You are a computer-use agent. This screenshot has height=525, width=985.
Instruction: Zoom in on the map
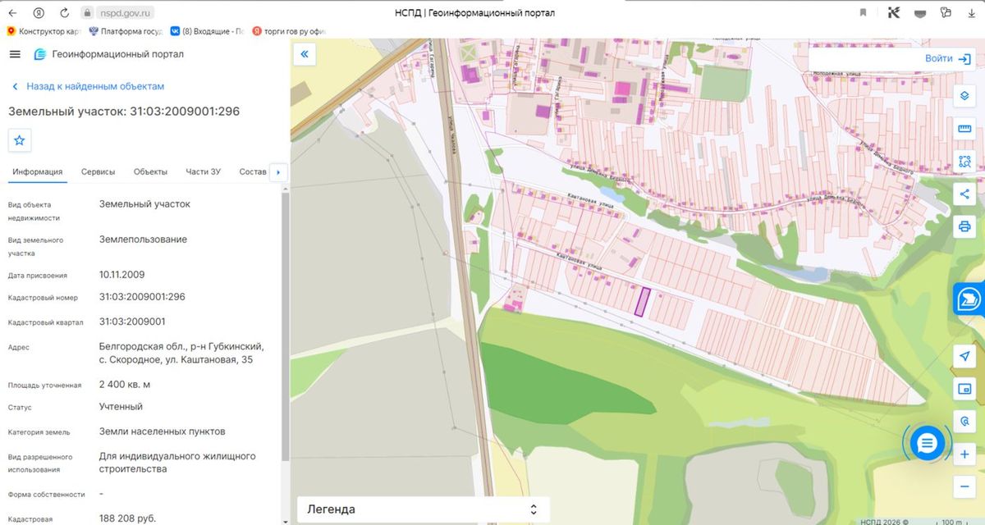[x=965, y=454]
